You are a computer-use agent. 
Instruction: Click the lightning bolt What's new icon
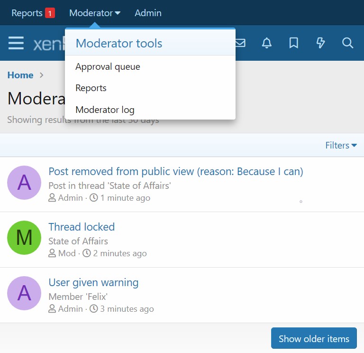tap(321, 44)
